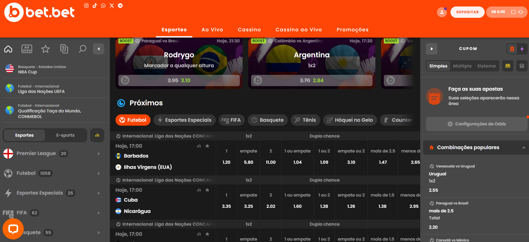Select Múltipla bet type
Image resolution: width=529 pixels, height=242 pixels.
click(462, 66)
